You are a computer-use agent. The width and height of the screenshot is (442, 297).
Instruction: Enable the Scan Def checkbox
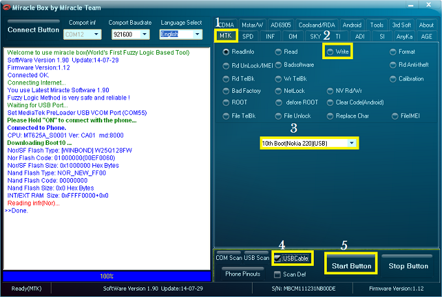coord(277,274)
